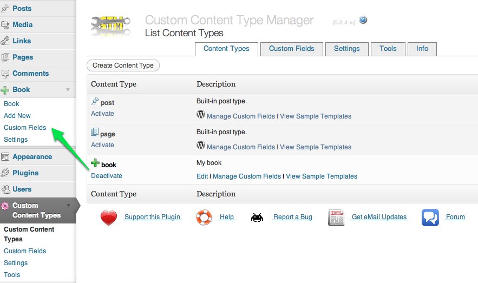Click the Help footer link
The width and height of the screenshot is (478, 283).
[x=227, y=217]
